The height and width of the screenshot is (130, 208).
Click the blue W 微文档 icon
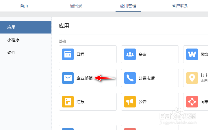tap(192, 54)
